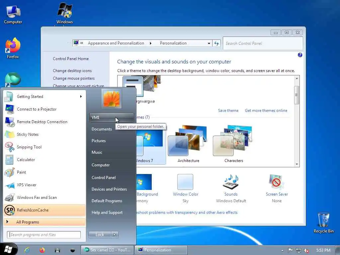Open the Action Center flag icon
Viewport: 340px width, 255px height.
(290, 250)
